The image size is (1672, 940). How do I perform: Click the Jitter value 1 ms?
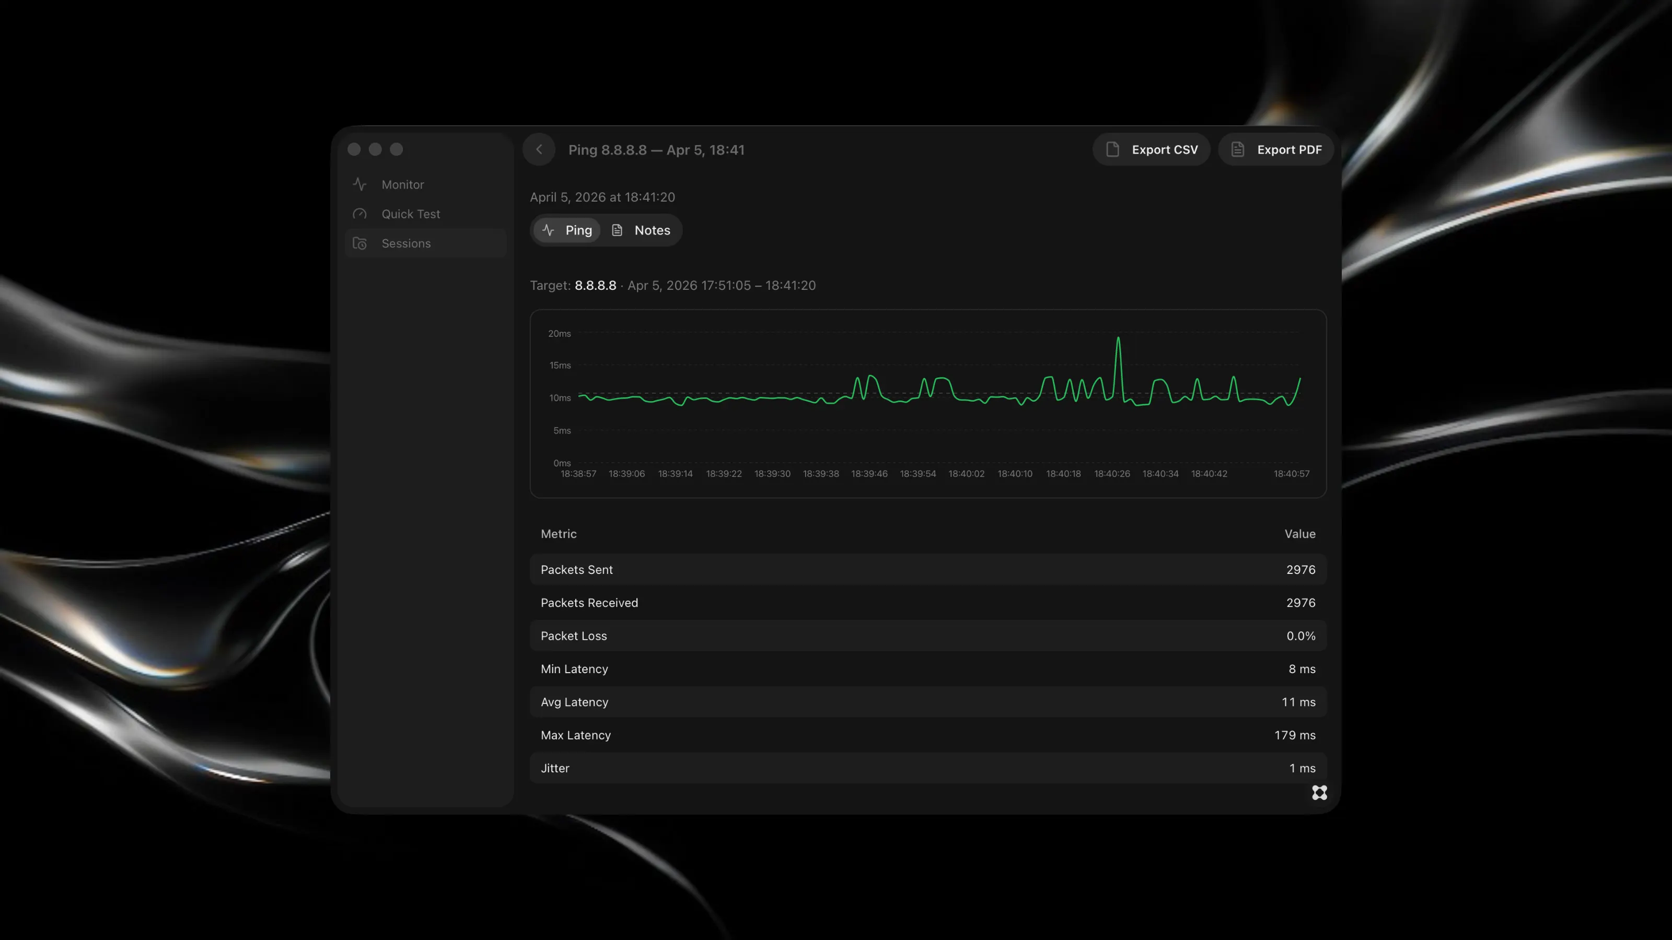[x=1303, y=768]
